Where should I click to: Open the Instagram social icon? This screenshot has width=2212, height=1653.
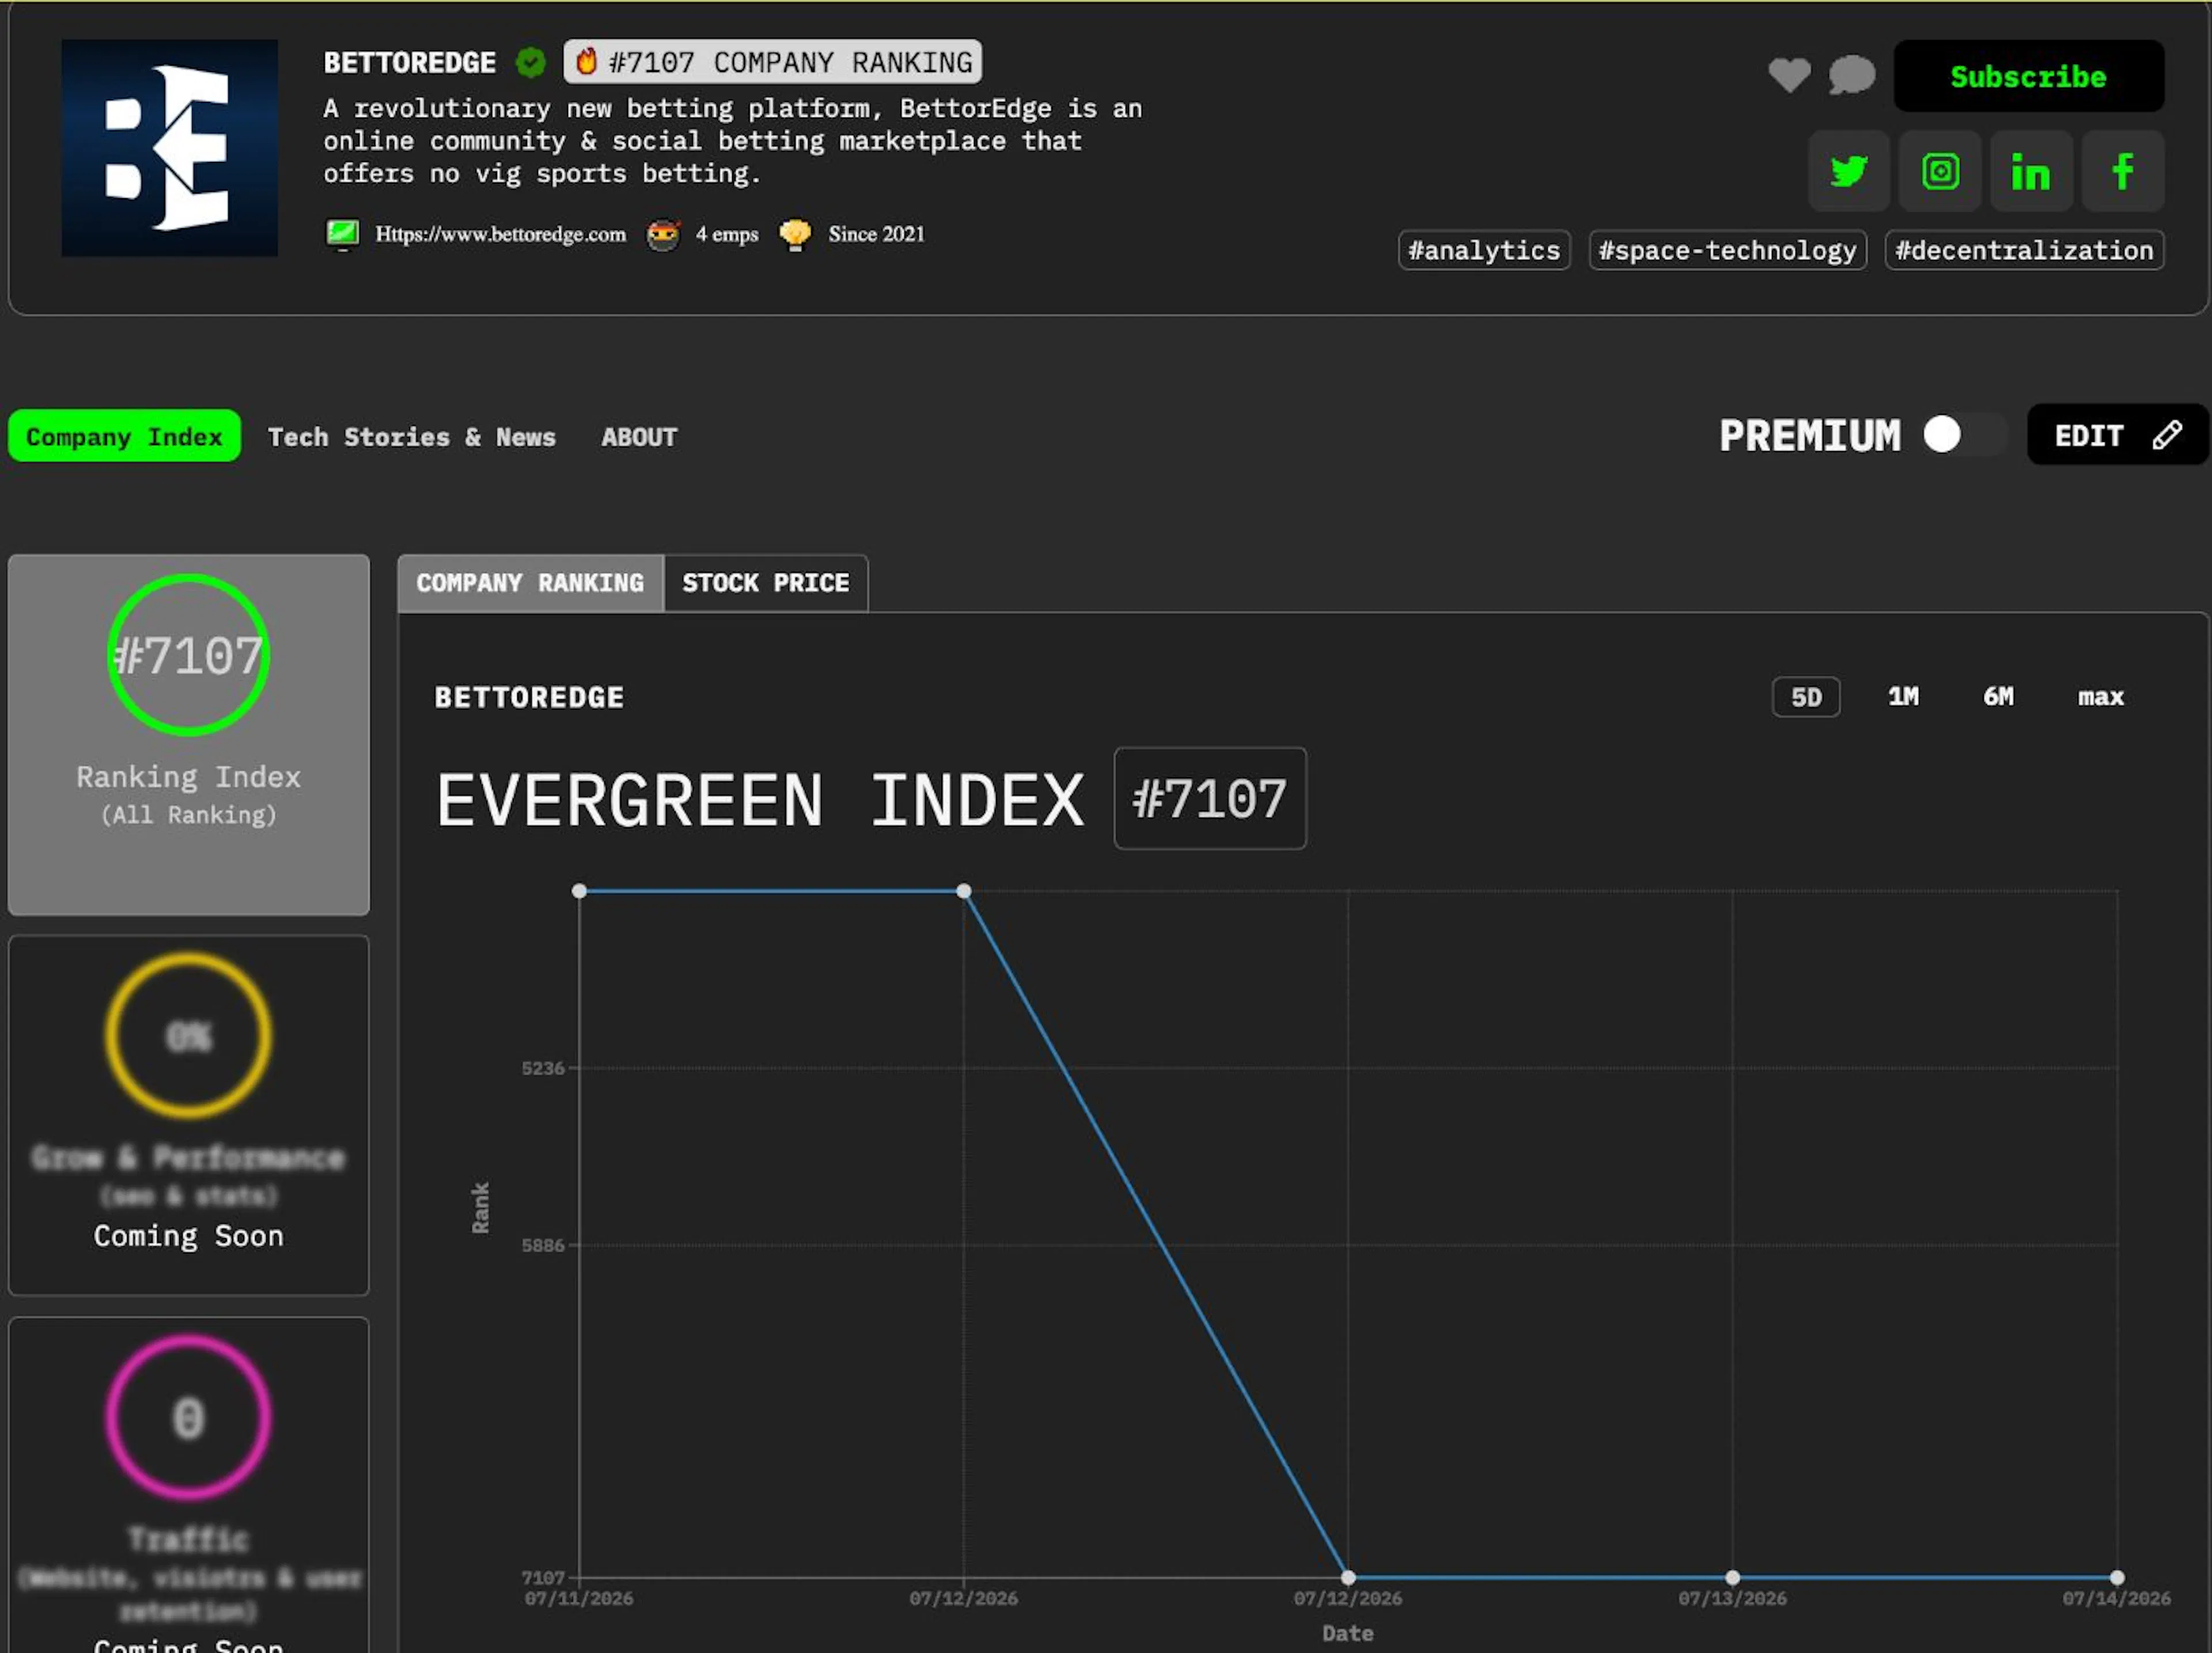tap(1939, 171)
